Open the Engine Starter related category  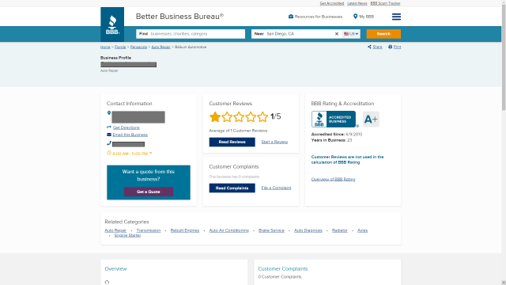point(127,235)
